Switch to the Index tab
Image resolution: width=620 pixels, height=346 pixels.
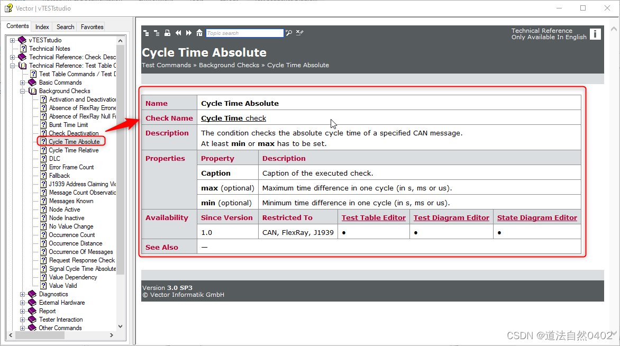[42, 26]
